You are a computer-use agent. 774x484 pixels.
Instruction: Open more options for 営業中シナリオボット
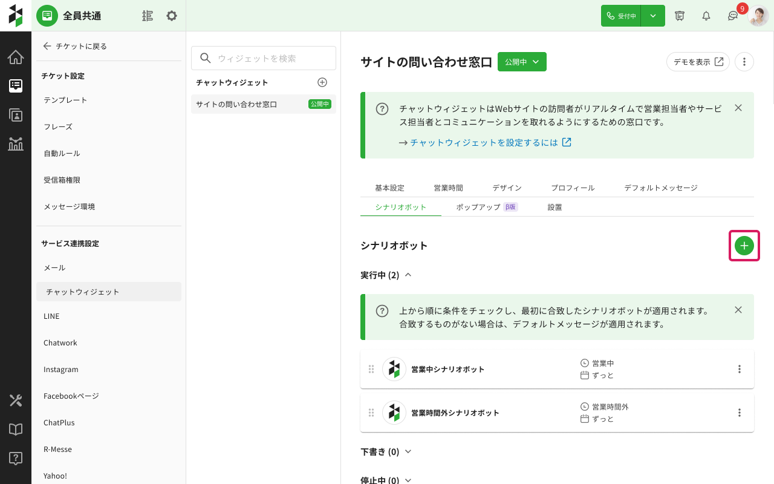(739, 369)
